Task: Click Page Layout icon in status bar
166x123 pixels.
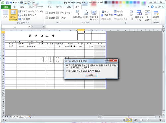Action: click(x=127, y=120)
